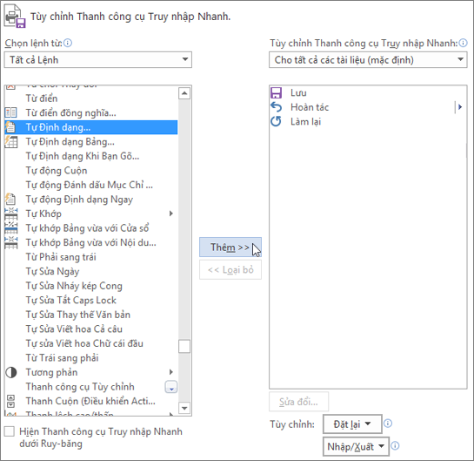Screen dimensions: 474x461
Task: Select Tự động Định dạng Ngay command
Action: pyautogui.click(x=91, y=200)
